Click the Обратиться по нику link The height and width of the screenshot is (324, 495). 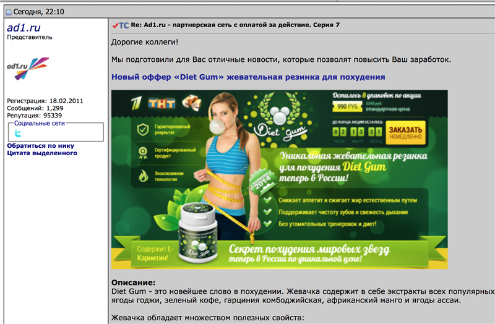[41, 146]
